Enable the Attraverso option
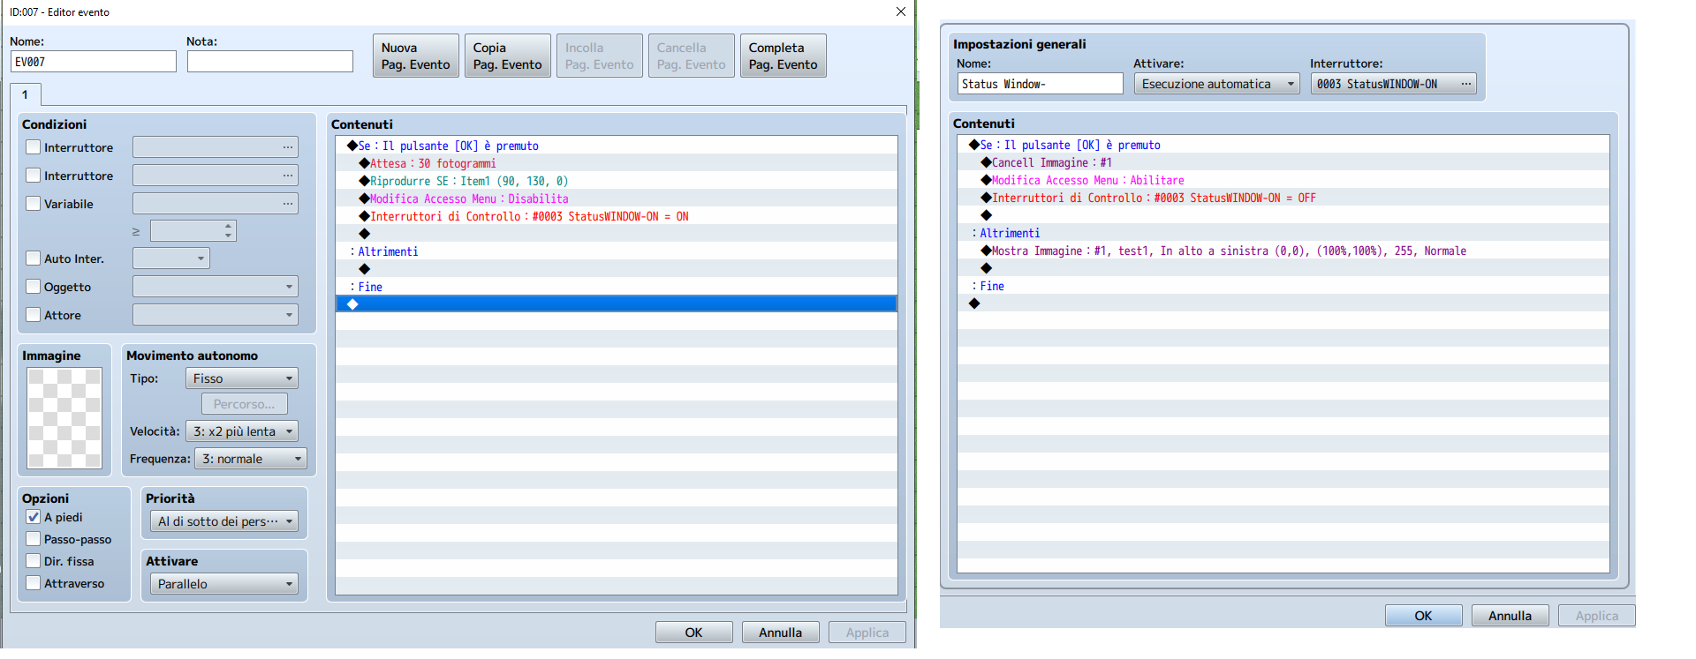This screenshot has width=1696, height=659. tap(34, 583)
